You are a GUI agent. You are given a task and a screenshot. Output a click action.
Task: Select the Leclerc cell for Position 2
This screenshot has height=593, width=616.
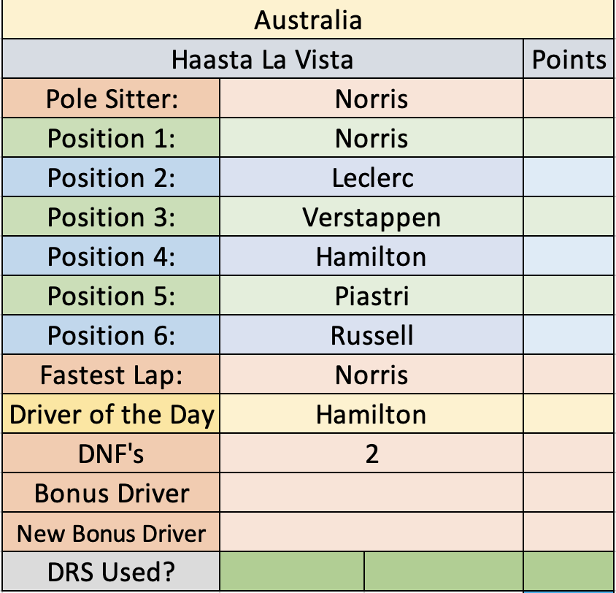coord(371,177)
